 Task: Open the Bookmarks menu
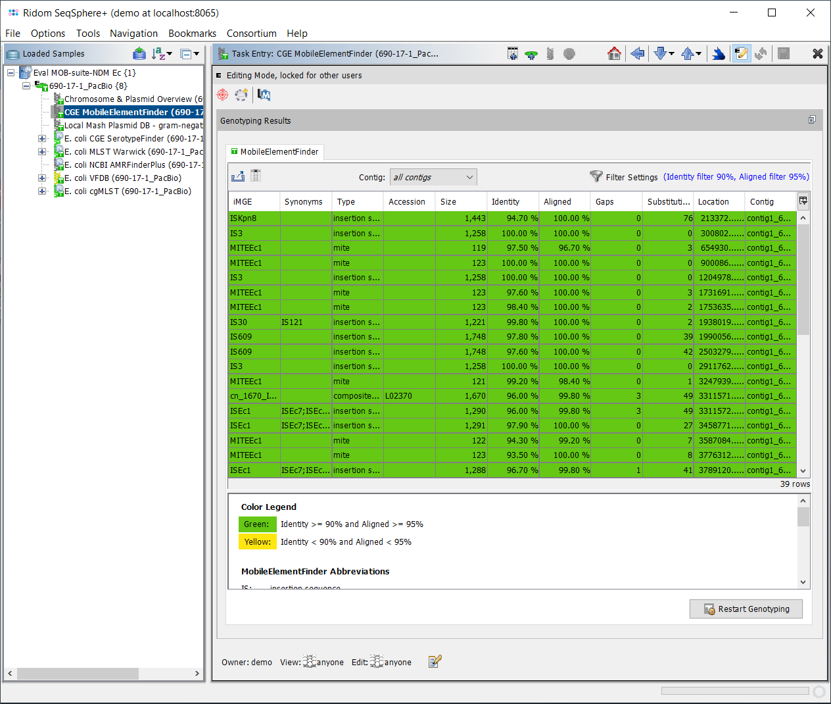pos(192,34)
